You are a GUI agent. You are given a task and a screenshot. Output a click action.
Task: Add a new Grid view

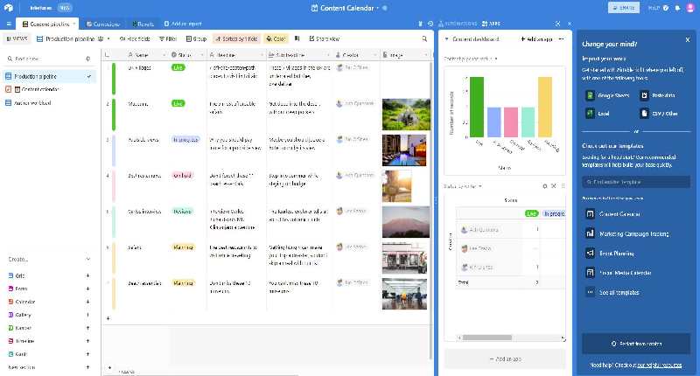coord(87,275)
